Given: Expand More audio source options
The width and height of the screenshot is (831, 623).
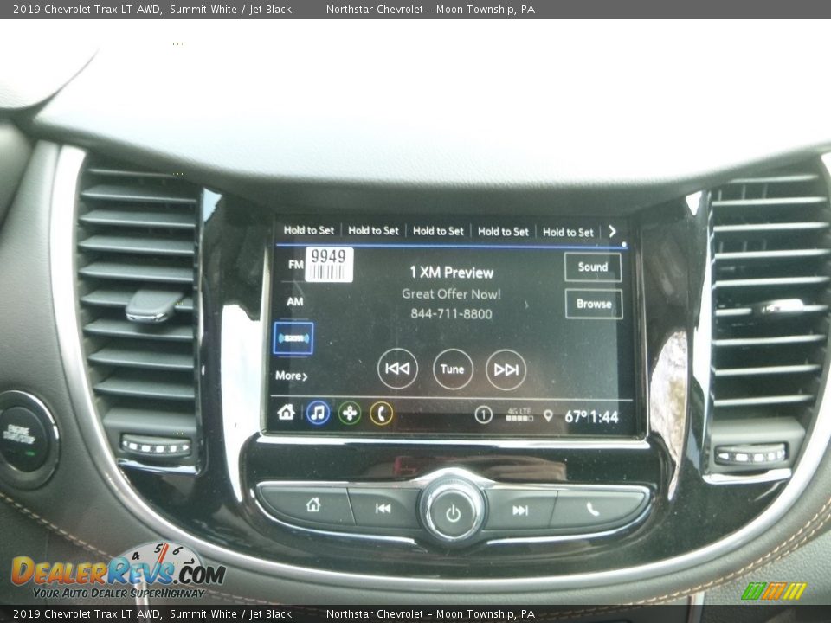Looking at the screenshot, I should click(290, 376).
